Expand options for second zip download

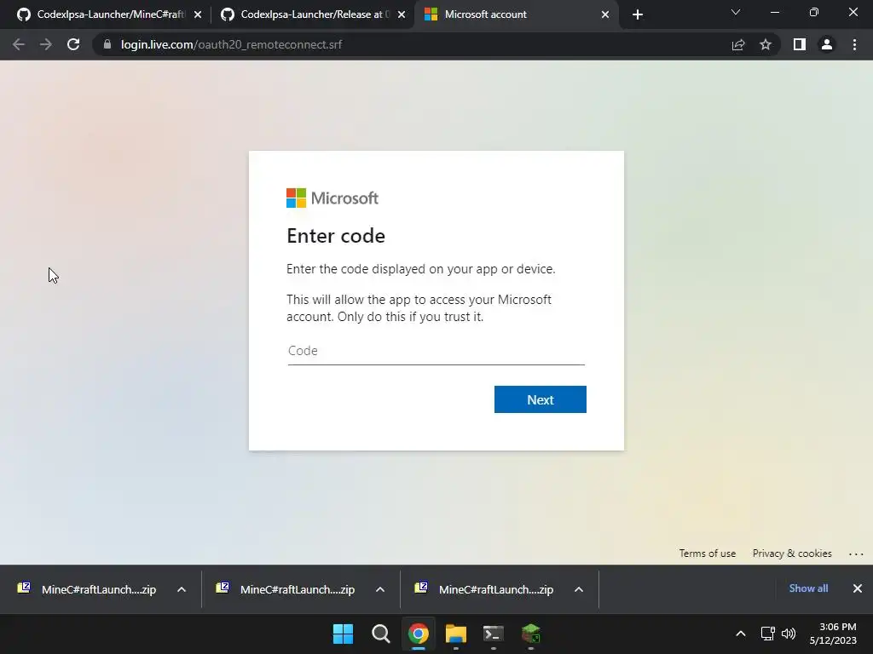click(x=380, y=589)
